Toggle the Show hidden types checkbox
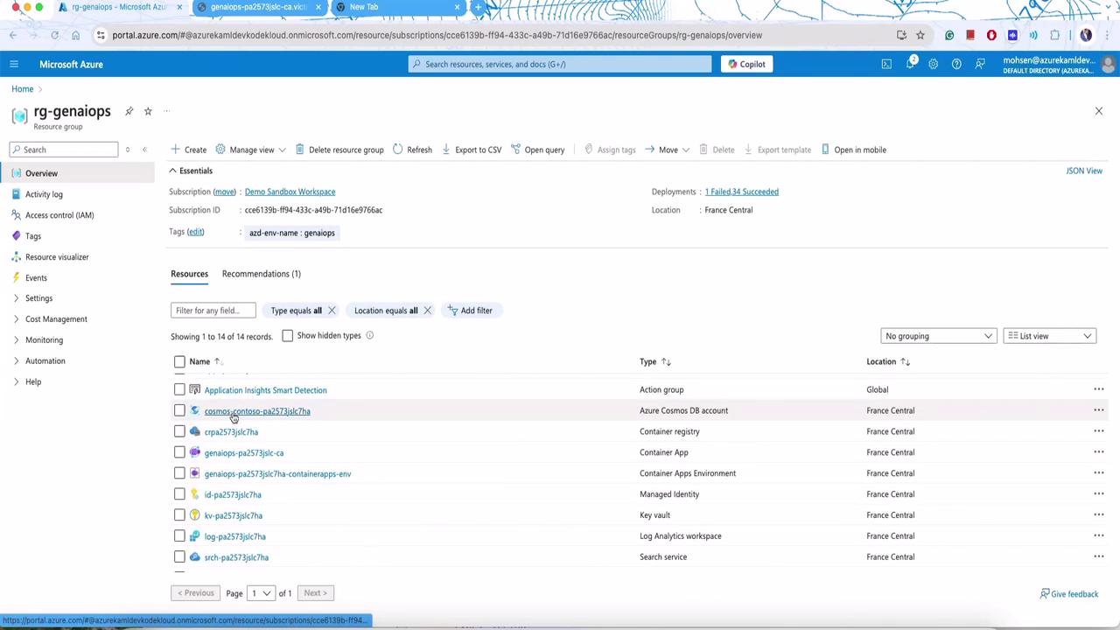 coord(287,336)
